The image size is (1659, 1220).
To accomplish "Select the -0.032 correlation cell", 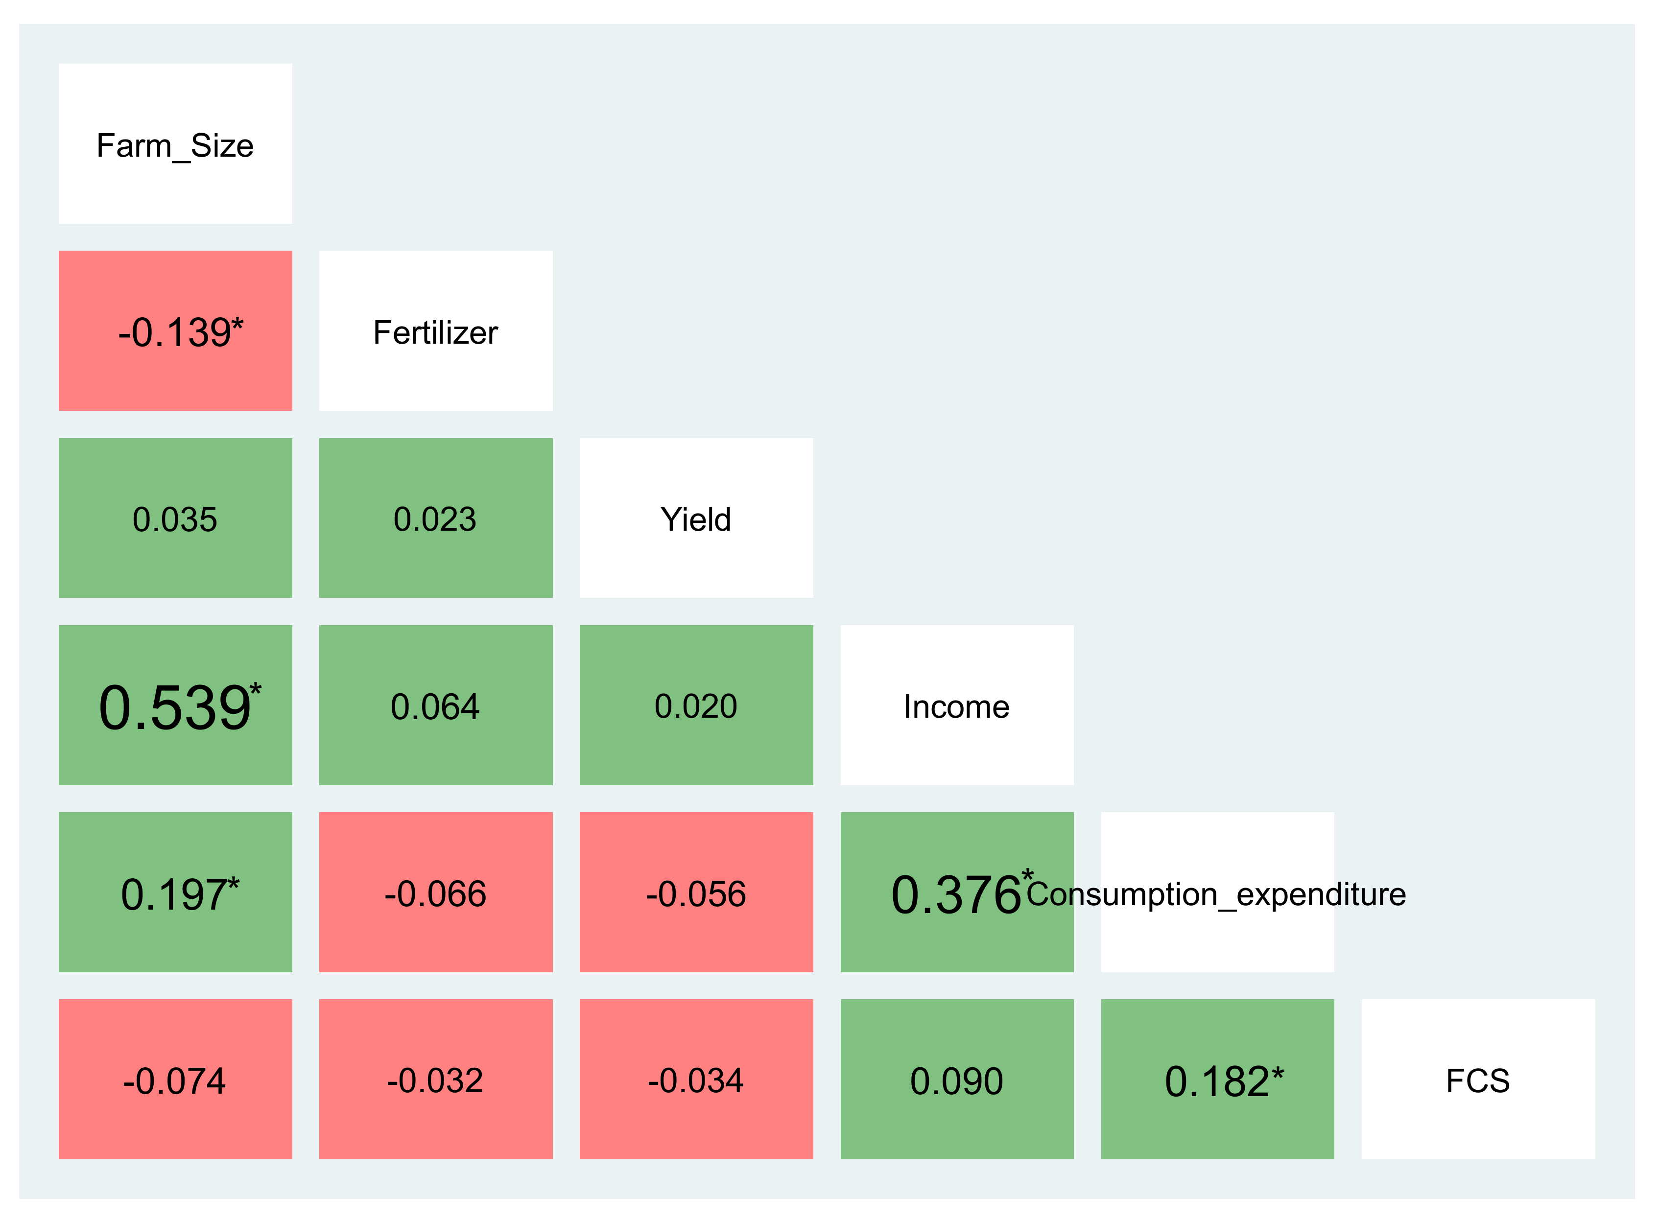I will click(435, 1079).
